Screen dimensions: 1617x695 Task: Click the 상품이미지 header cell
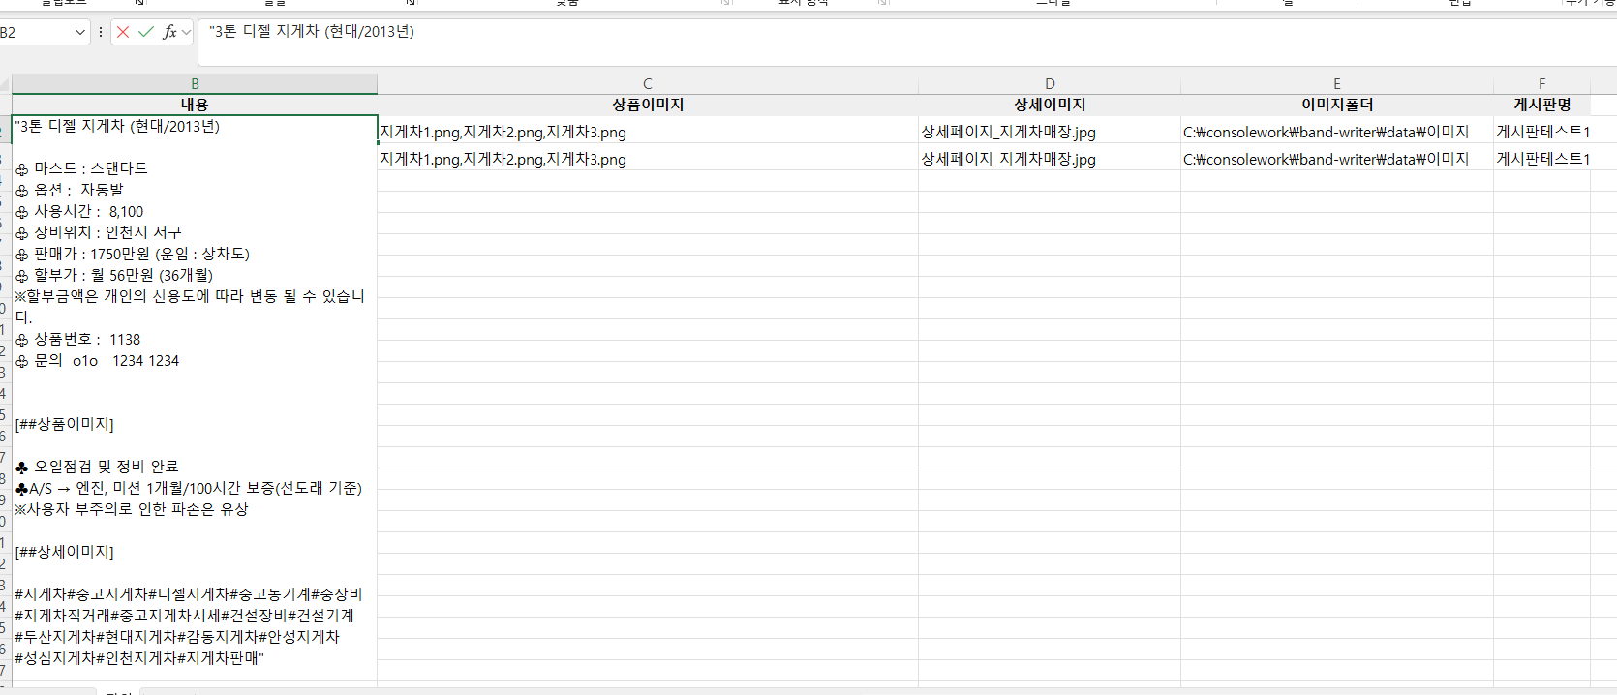[648, 105]
